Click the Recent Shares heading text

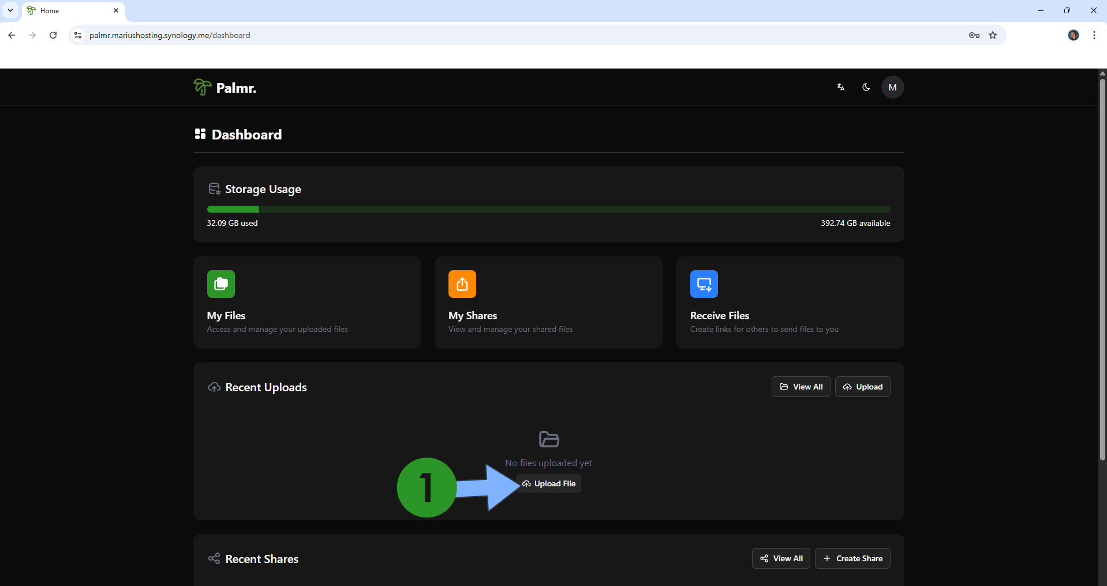(x=262, y=559)
